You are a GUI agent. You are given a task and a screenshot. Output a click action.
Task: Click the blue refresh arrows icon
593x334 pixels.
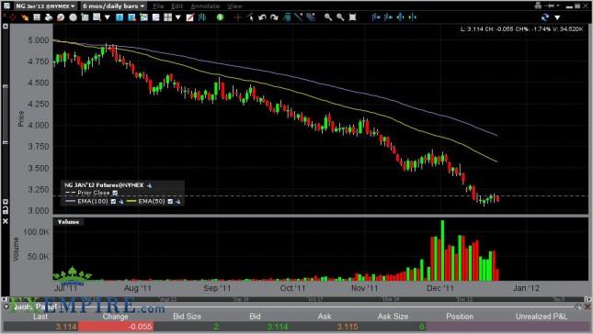coord(545,17)
